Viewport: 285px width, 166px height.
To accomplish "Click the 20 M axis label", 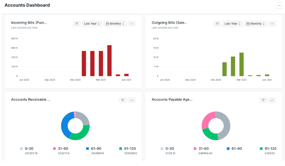I will point(155,39).
